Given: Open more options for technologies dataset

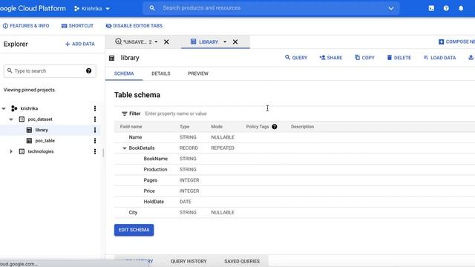Looking at the screenshot, I should click(95, 151).
